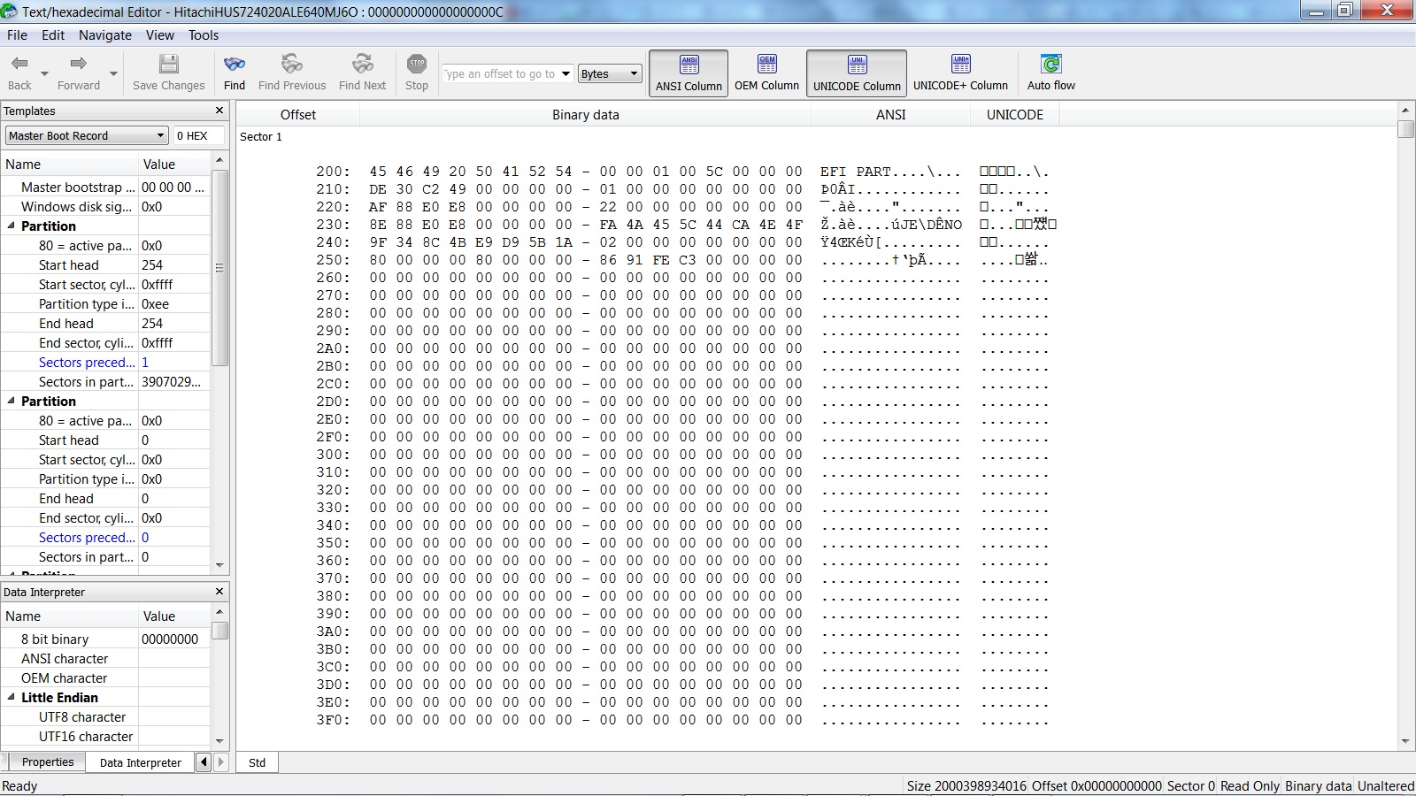Viewport: 1416px width, 796px height.
Task: Open the Master Boot Record template dropdown
Action: click(x=87, y=135)
